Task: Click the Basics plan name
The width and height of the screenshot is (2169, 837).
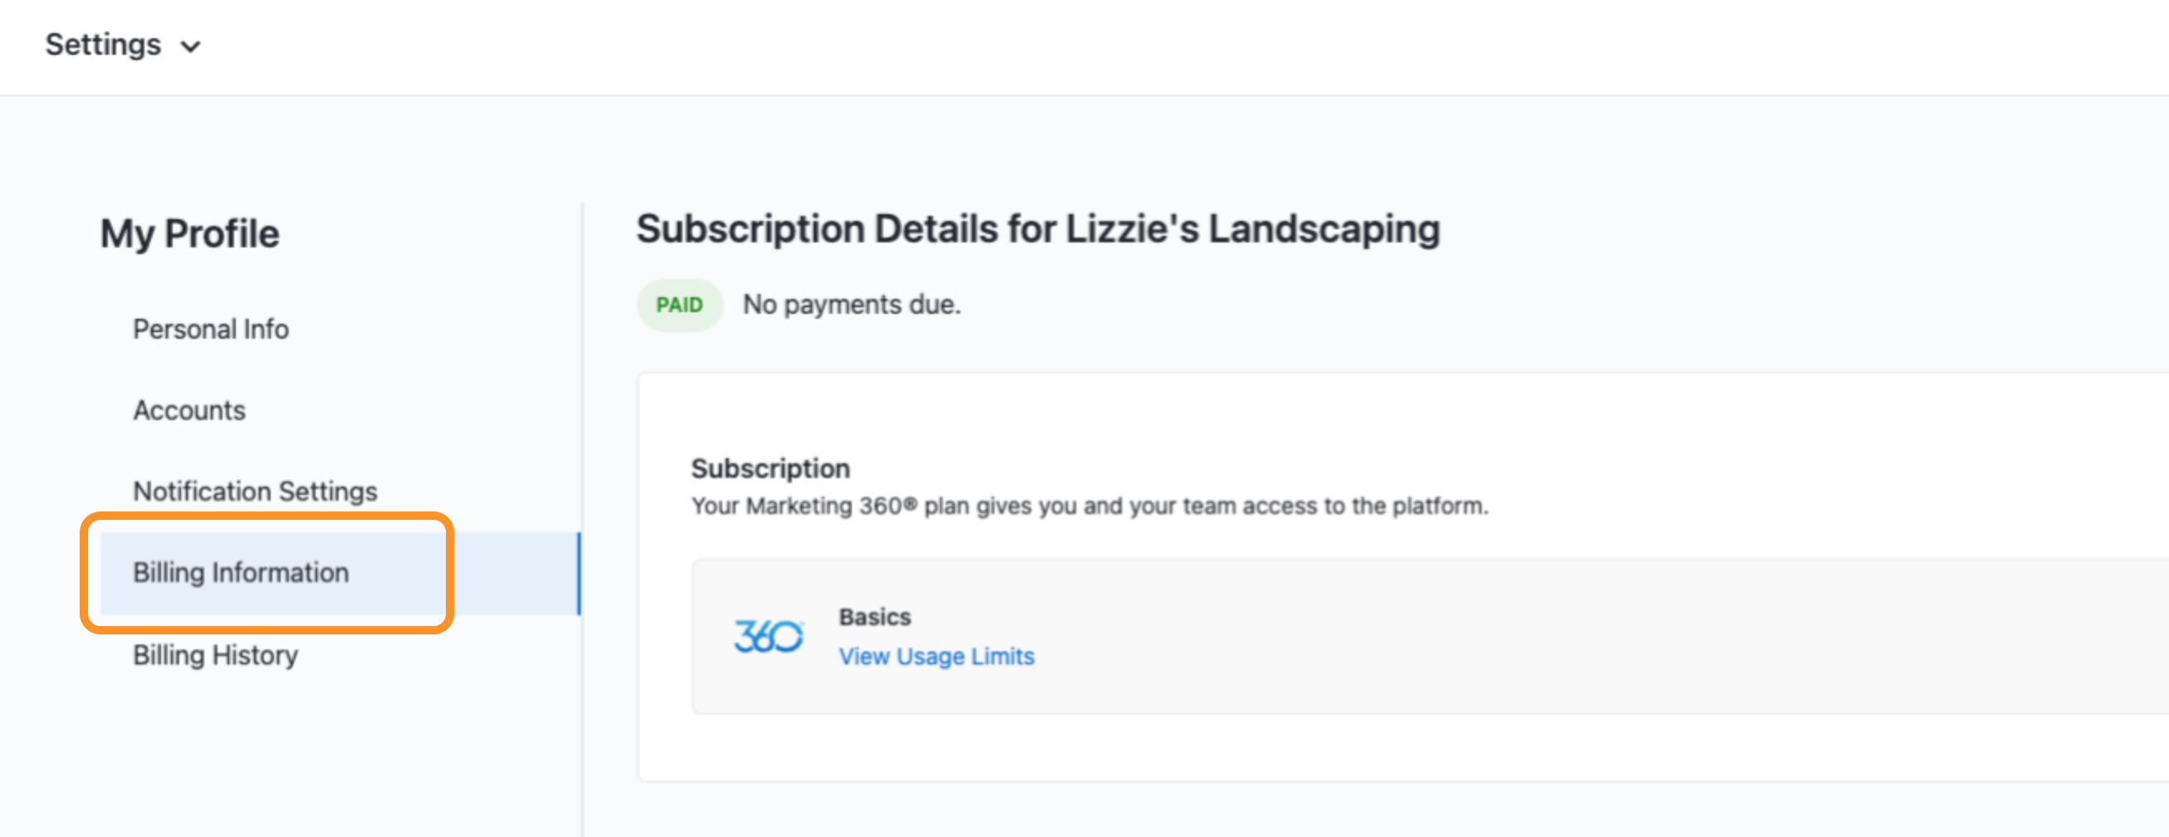Action: click(875, 617)
